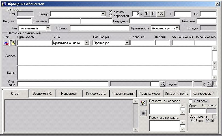Click down arrow of Запрос text scrollbar
Image resolution: width=222 pixels, height=136 pixels.
pos(214,63)
